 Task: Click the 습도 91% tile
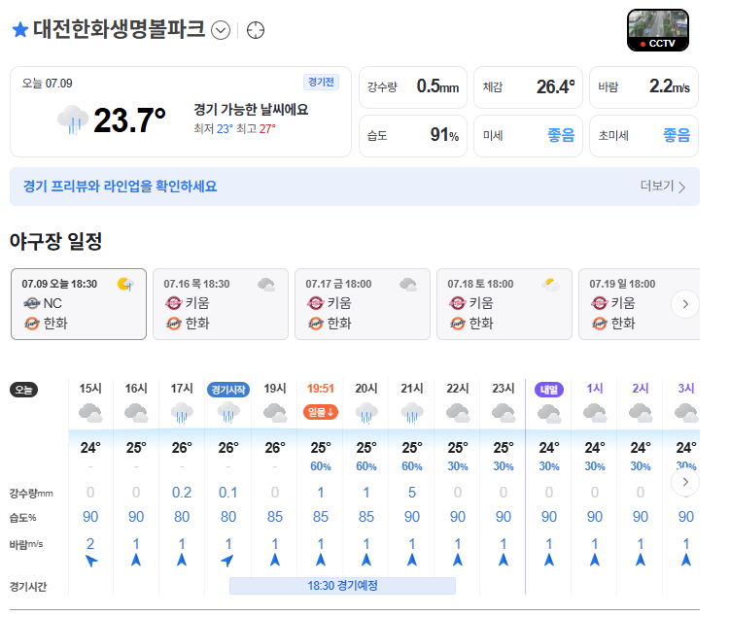tap(413, 136)
